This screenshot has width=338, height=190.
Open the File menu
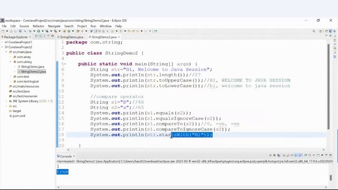click(x=4, y=26)
